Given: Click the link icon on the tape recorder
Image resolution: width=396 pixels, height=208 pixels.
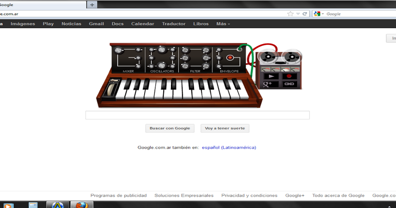Looking at the screenshot, I should tap(289, 84).
